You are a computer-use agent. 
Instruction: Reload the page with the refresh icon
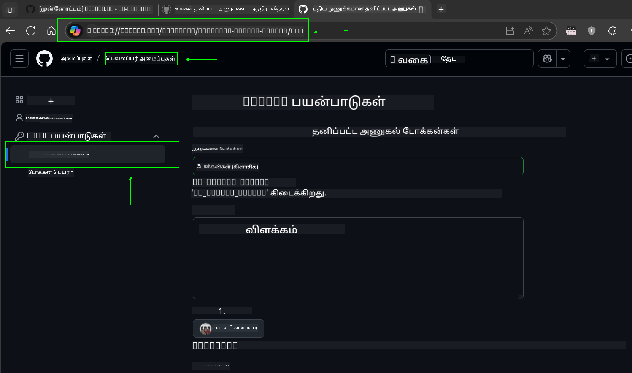(x=31, y=31)
